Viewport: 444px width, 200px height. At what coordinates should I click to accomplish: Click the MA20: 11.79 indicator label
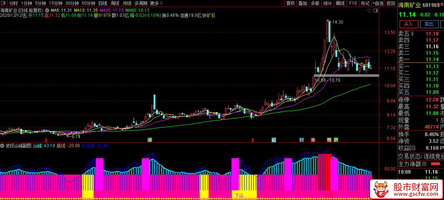[111, 10]
